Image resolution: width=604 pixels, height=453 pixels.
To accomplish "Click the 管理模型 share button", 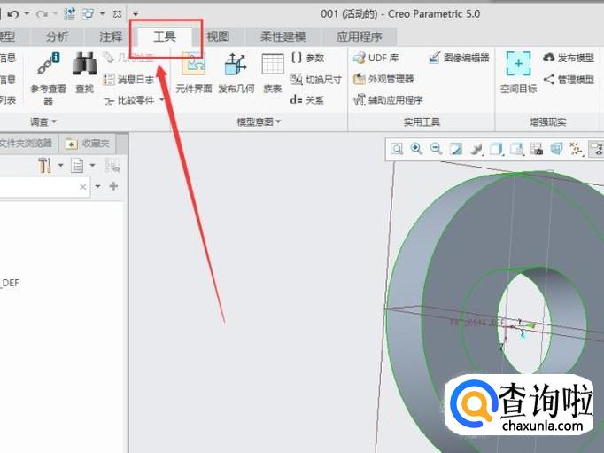I will click(x=569, y=80).
